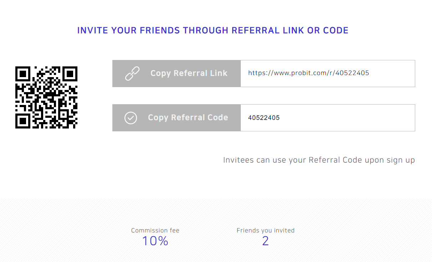This screenshot has height=262, width=432.
Task: Focus the referral link URL field
Action: [x=328, y=74]
